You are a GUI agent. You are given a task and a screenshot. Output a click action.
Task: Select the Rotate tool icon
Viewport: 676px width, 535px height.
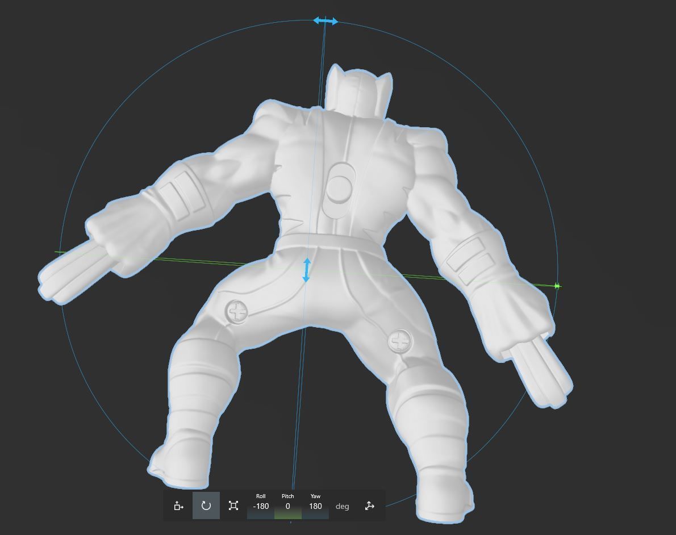tap(206, 505)
